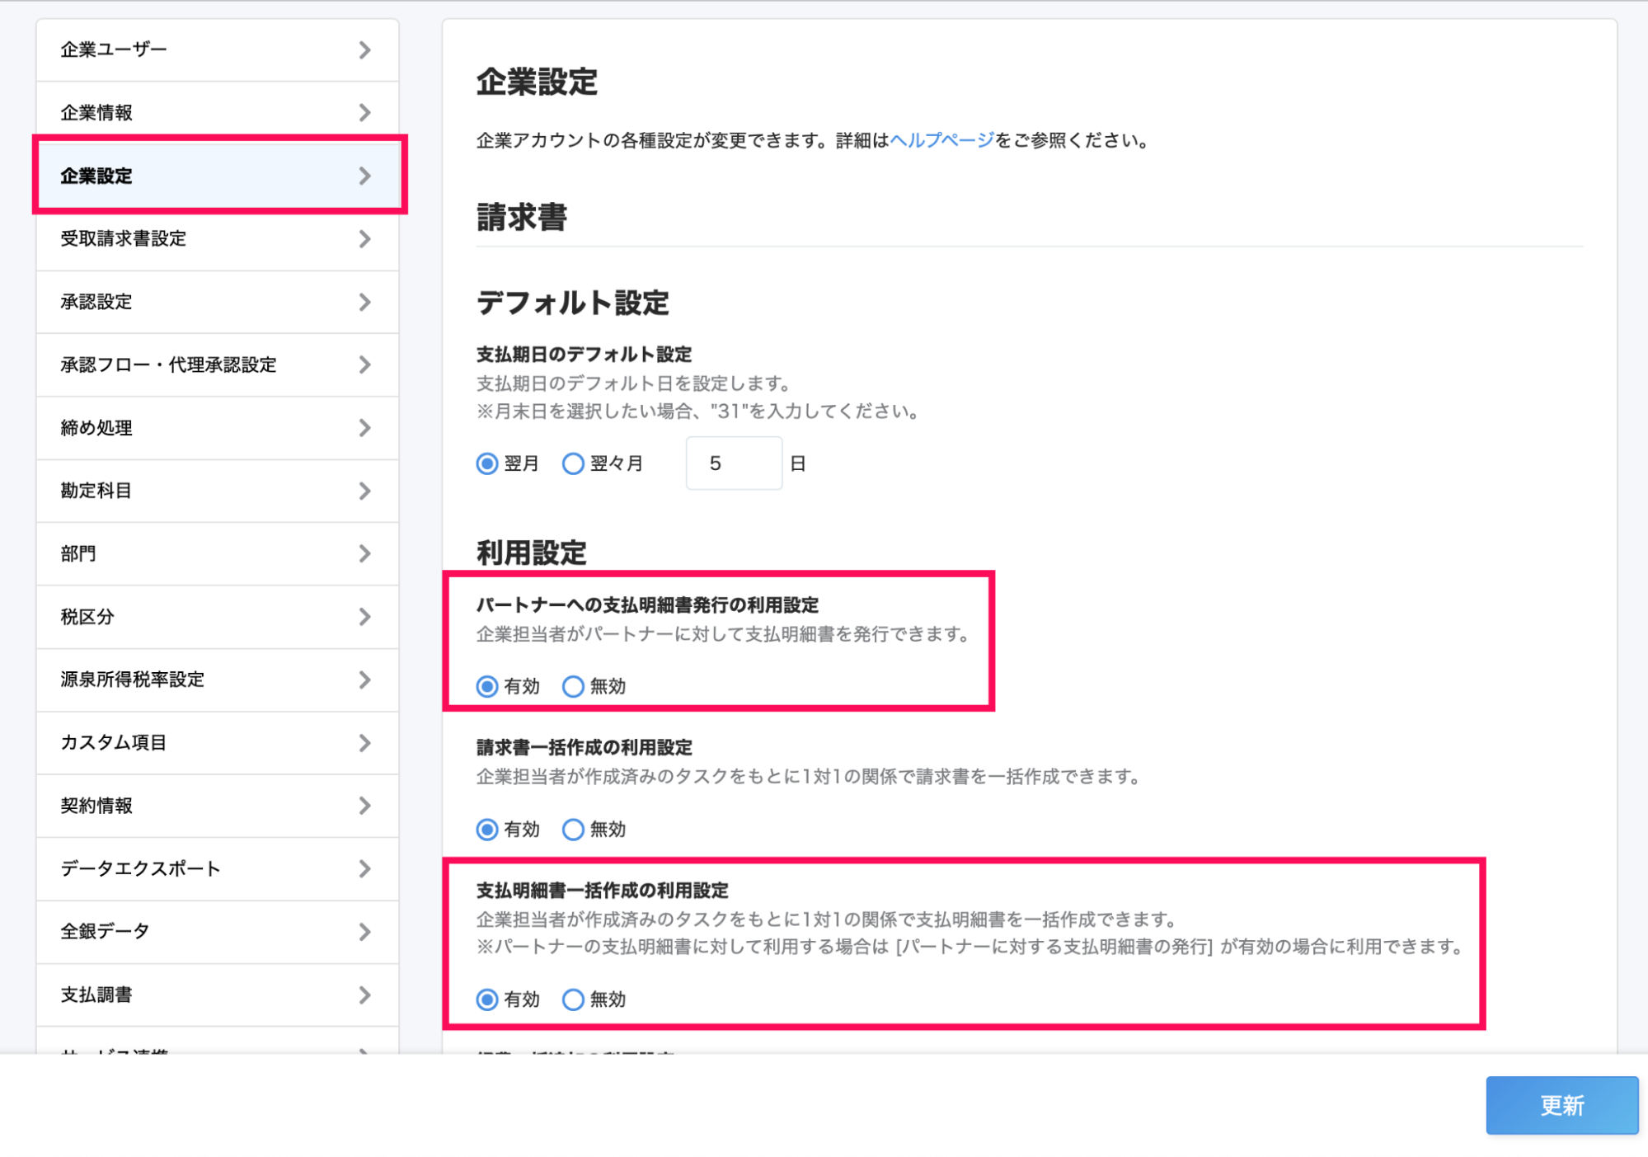1648x1157 pixels.
Task: Click chevron arrow beside 受取請求書設定
Action: (365, 239)
